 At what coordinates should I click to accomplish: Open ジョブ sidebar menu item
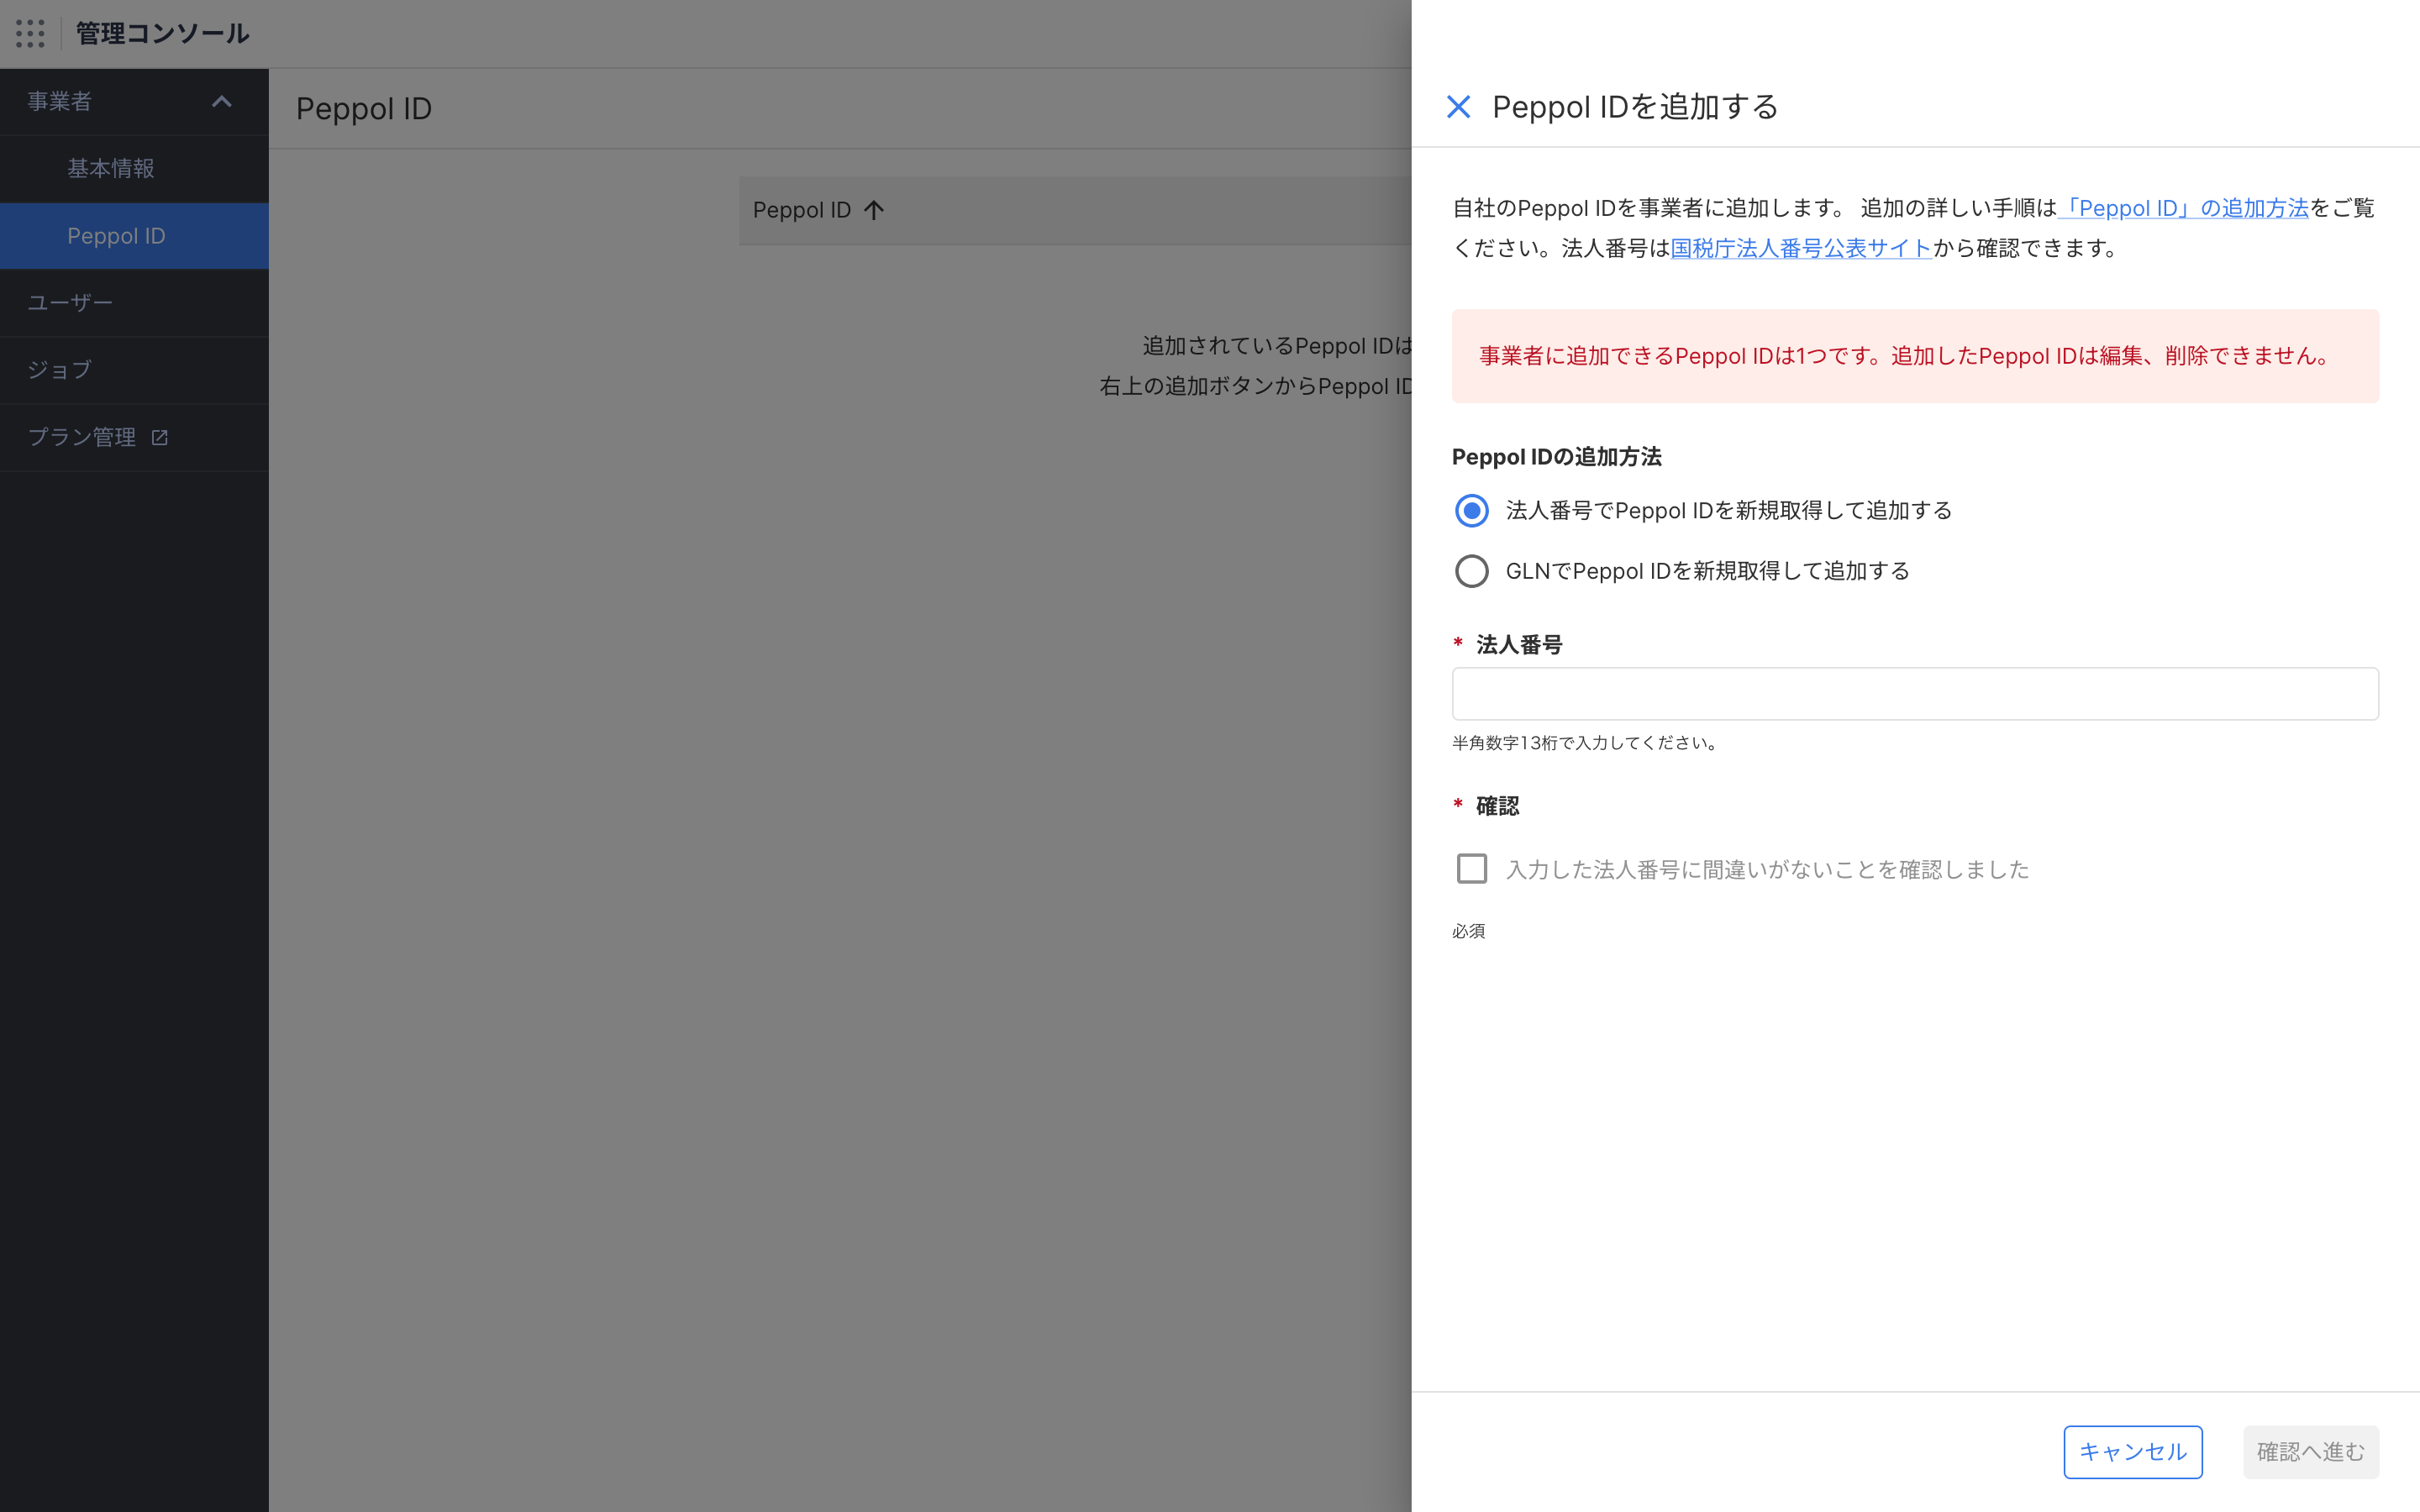(x=60, y=370)
